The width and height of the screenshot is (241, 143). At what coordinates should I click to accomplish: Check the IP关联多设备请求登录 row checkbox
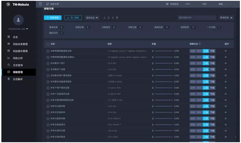[48, 82]
